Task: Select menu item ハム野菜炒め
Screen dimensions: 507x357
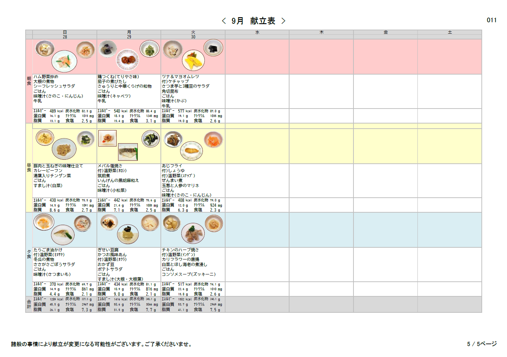Action: pyautogui.click(x=46, y=77)
